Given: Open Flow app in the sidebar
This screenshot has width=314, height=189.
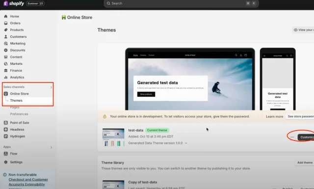Looking at the screenshot, I should tap(14, 154).
